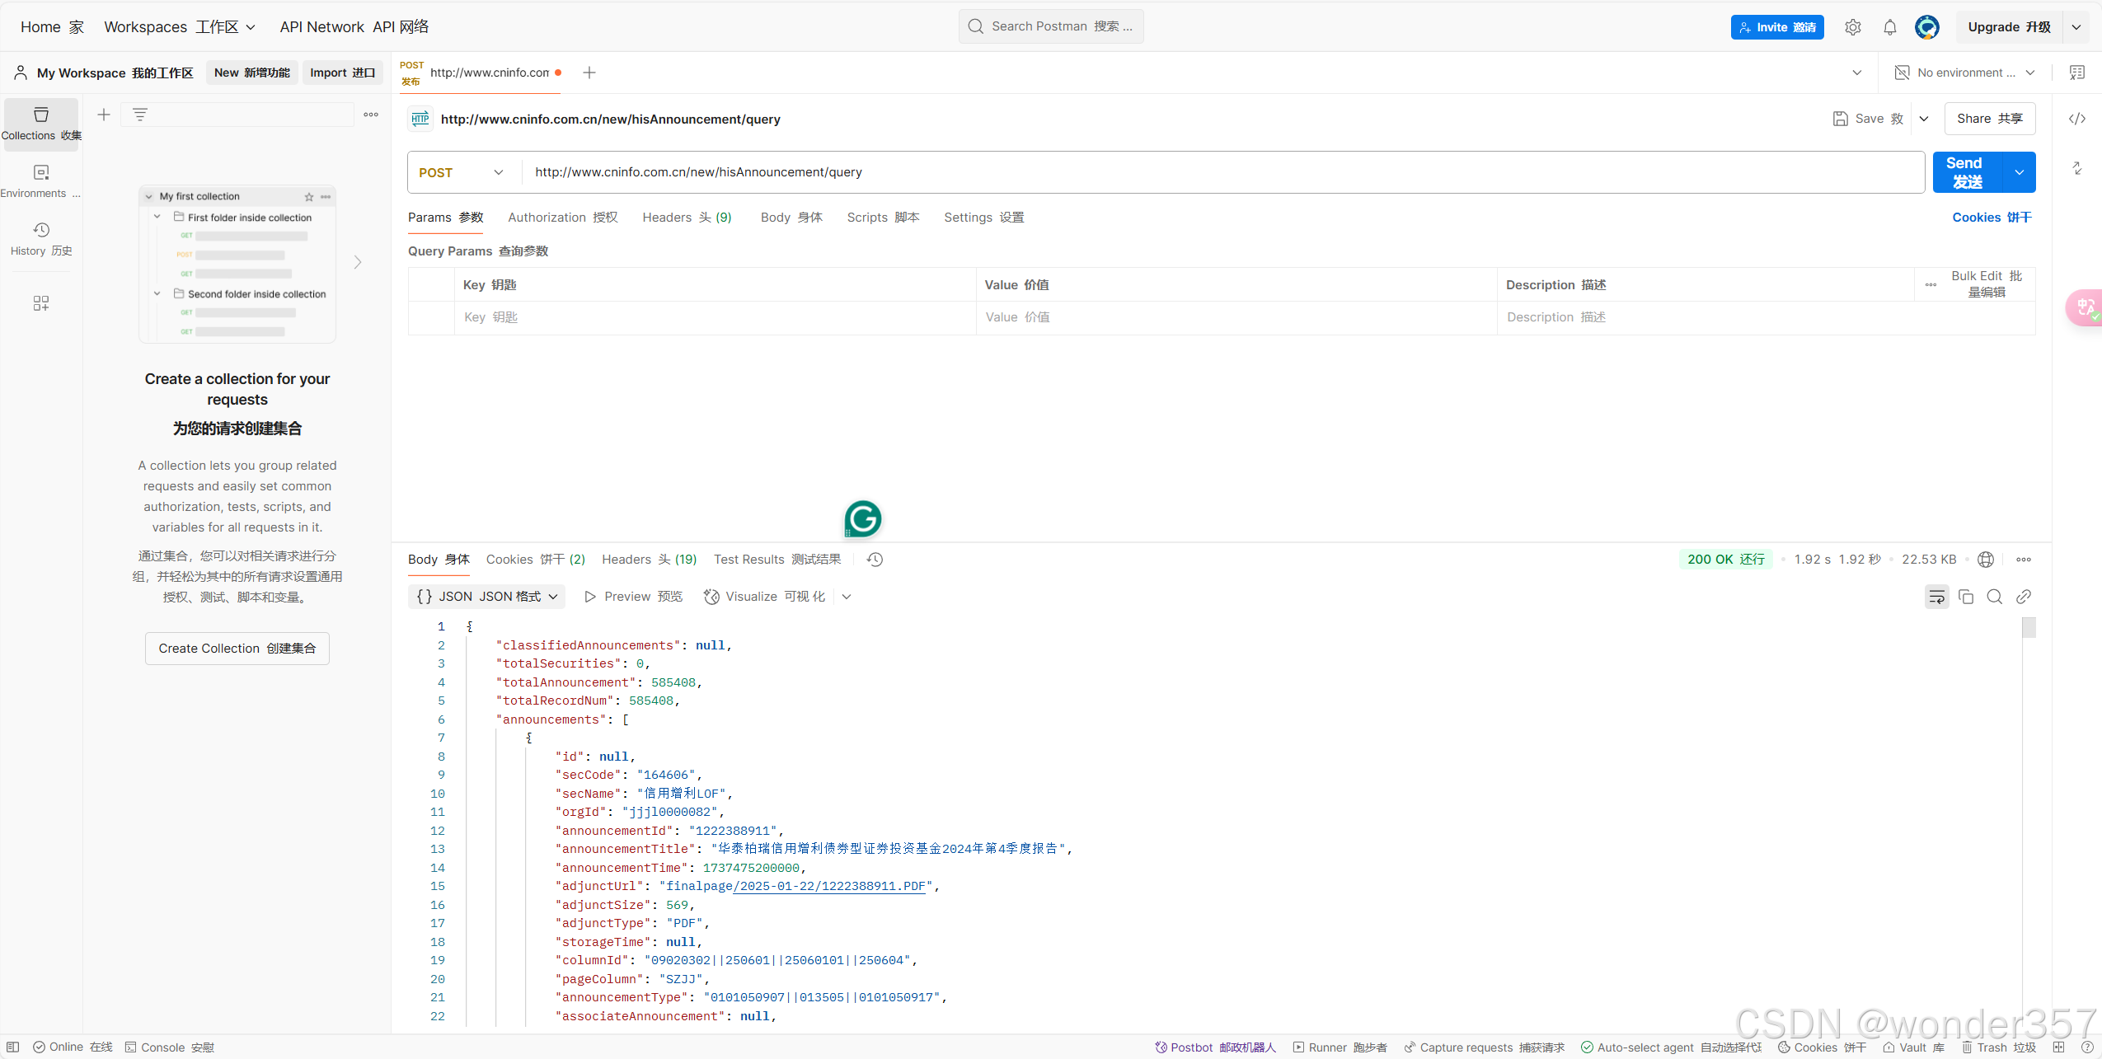Open the notifications bell
Viewport: 2102px width, 1059px height.
[x=1889, y=27]
